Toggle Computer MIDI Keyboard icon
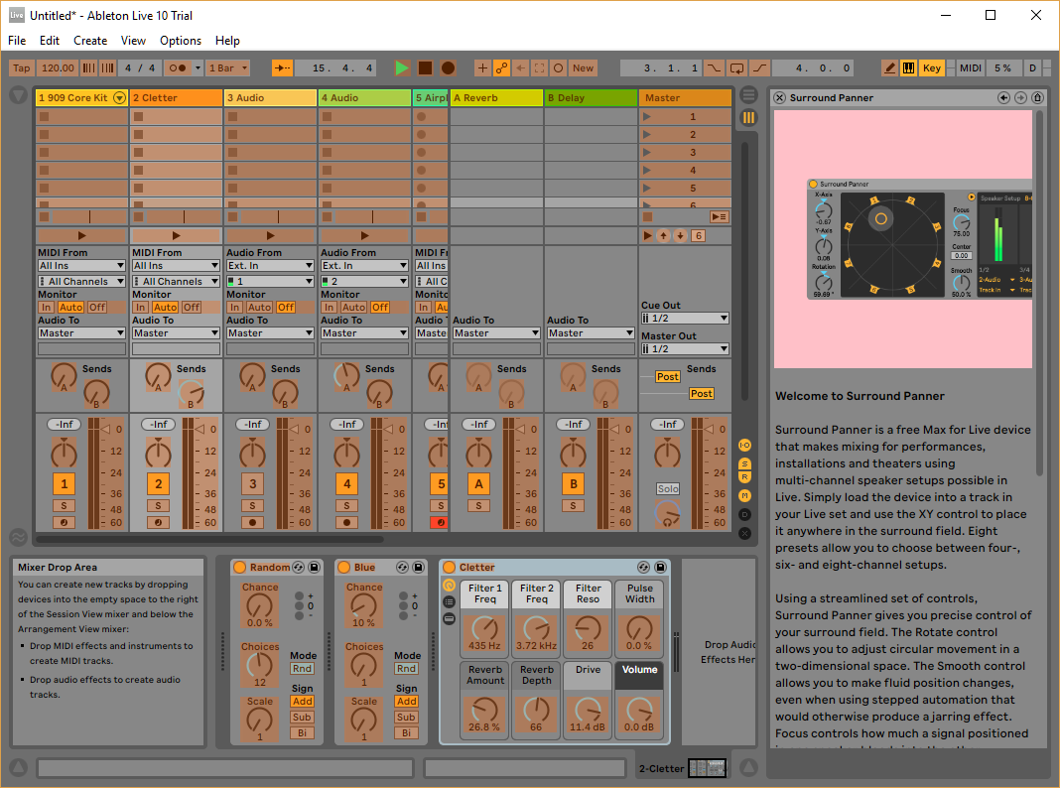 (908, 67)
